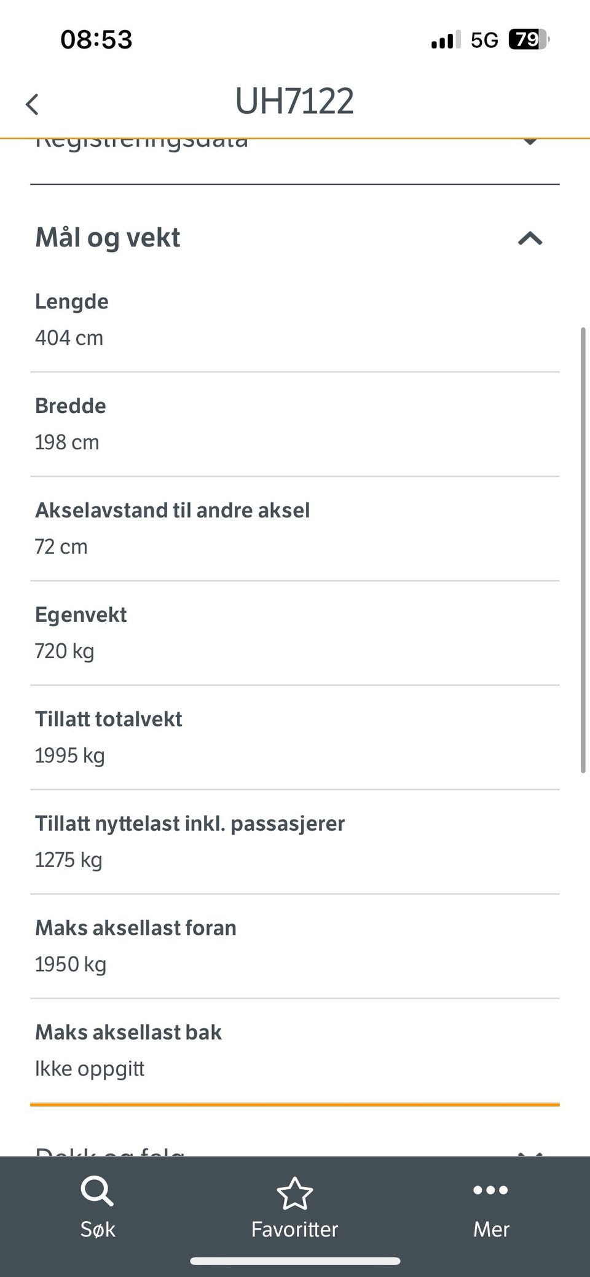Tap the Tillatt totalvekt 1995 kg row
Image resolution: width=590 pixels, height=1277 pixels.
(295, 737)
